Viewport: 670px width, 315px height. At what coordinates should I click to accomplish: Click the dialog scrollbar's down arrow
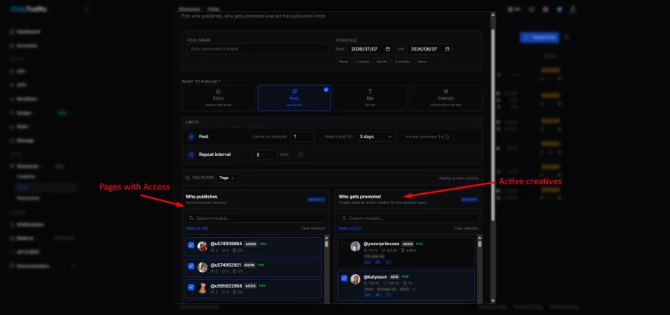[493, 301]
